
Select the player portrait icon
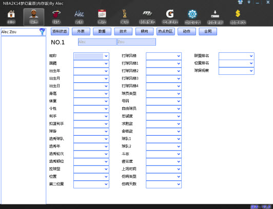[x=34, y=14]
